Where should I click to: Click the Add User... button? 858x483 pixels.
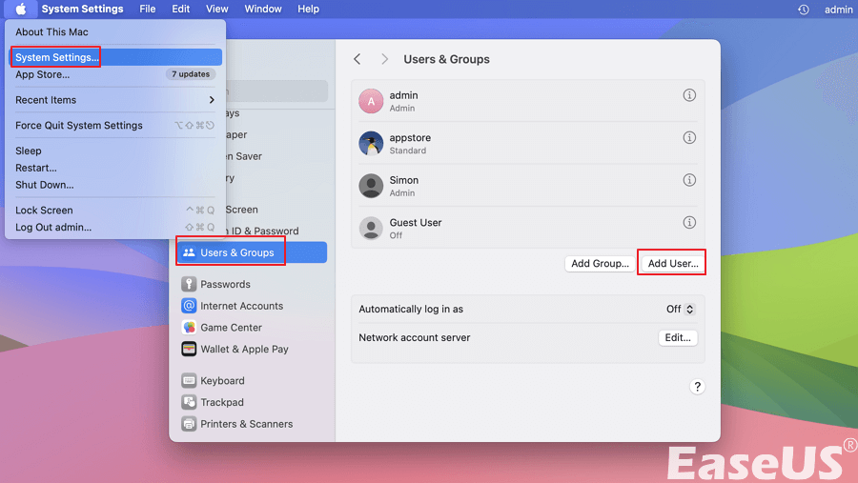tap(672, 263)
